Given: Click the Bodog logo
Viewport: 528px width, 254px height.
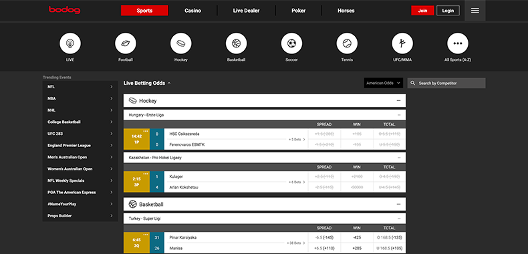Looking at the screenshot, I should (64, 10).
